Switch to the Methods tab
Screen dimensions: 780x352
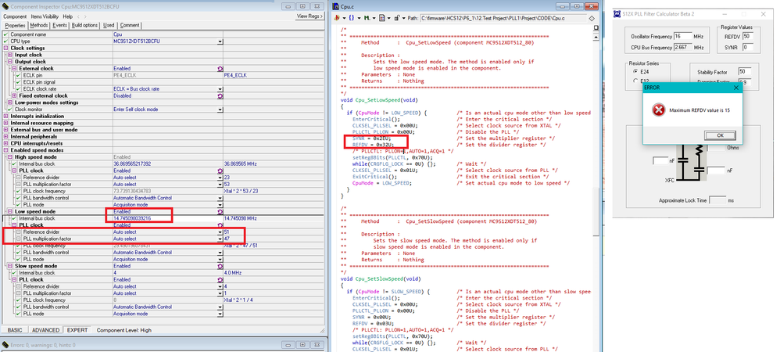(x=39, y=25)
